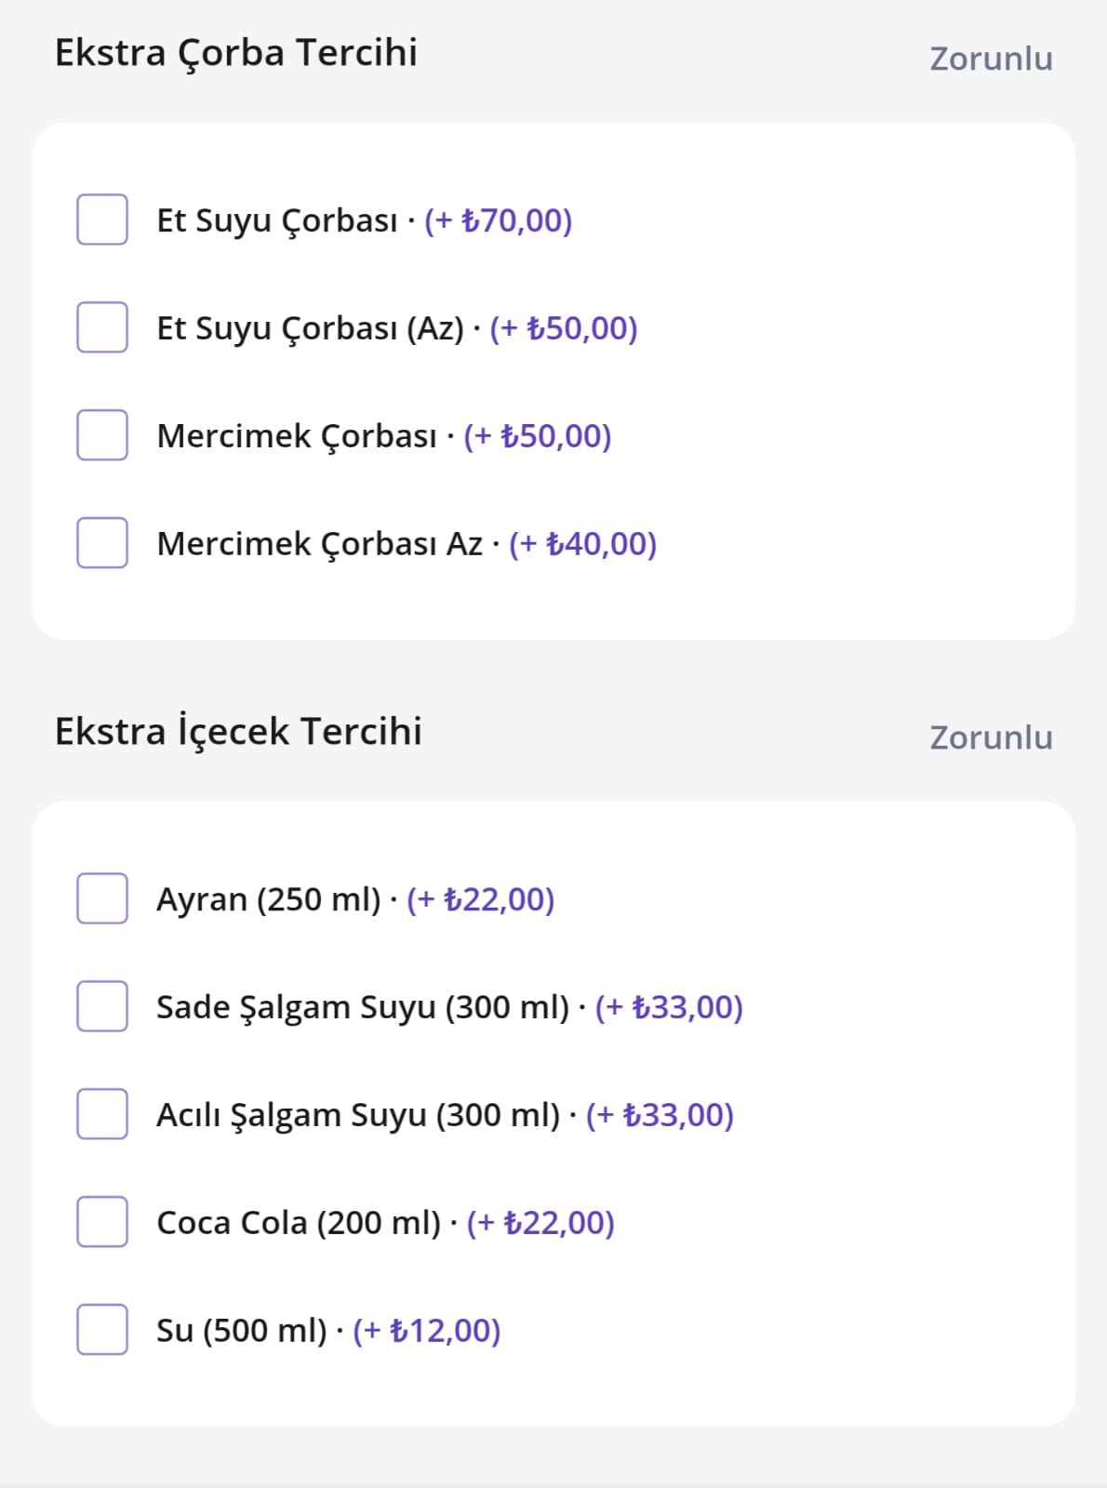Check the Coca Cola (200 ml) checkbox
Image resolution: width=1107 pixels, height=1488 pixels.
(102, 1222)
